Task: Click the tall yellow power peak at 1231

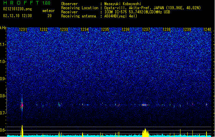Action: coord(22,131)
